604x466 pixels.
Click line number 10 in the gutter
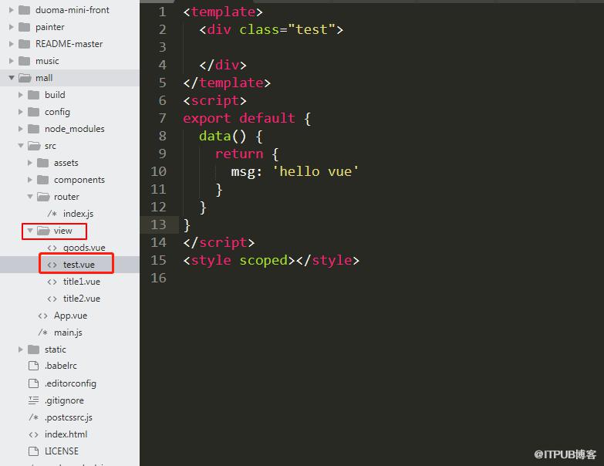point(159,171)
